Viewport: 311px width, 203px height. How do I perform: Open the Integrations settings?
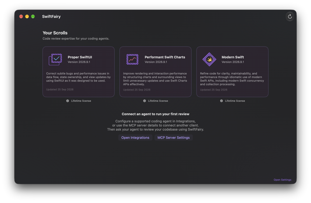[x=135, y=138]
